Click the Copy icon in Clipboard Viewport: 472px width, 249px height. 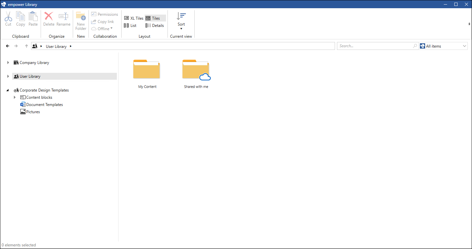click(x=21, y=16)
